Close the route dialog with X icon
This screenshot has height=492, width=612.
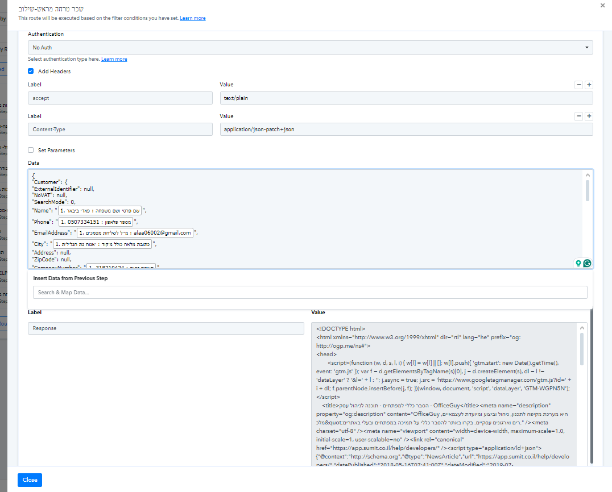602,6
